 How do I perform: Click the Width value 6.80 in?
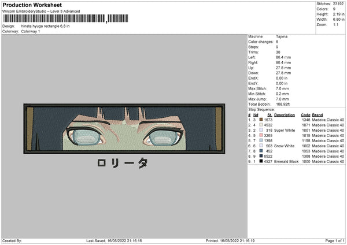click(x=338, y=20)
